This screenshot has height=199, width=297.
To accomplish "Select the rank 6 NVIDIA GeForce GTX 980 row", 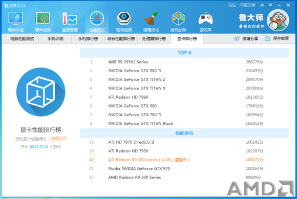I will [184, 106].
